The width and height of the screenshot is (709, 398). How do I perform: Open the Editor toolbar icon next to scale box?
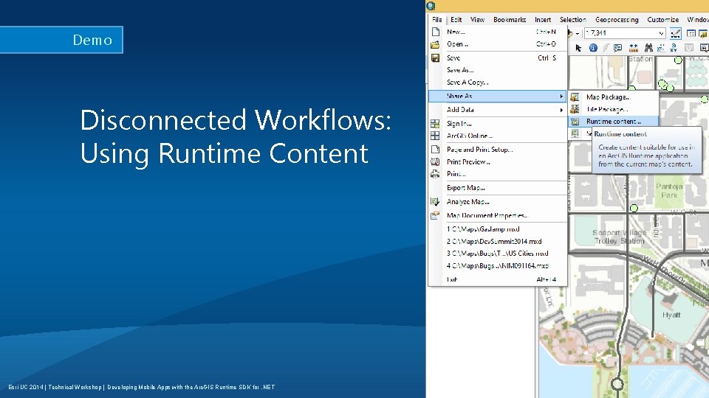(x=676, y=33)
